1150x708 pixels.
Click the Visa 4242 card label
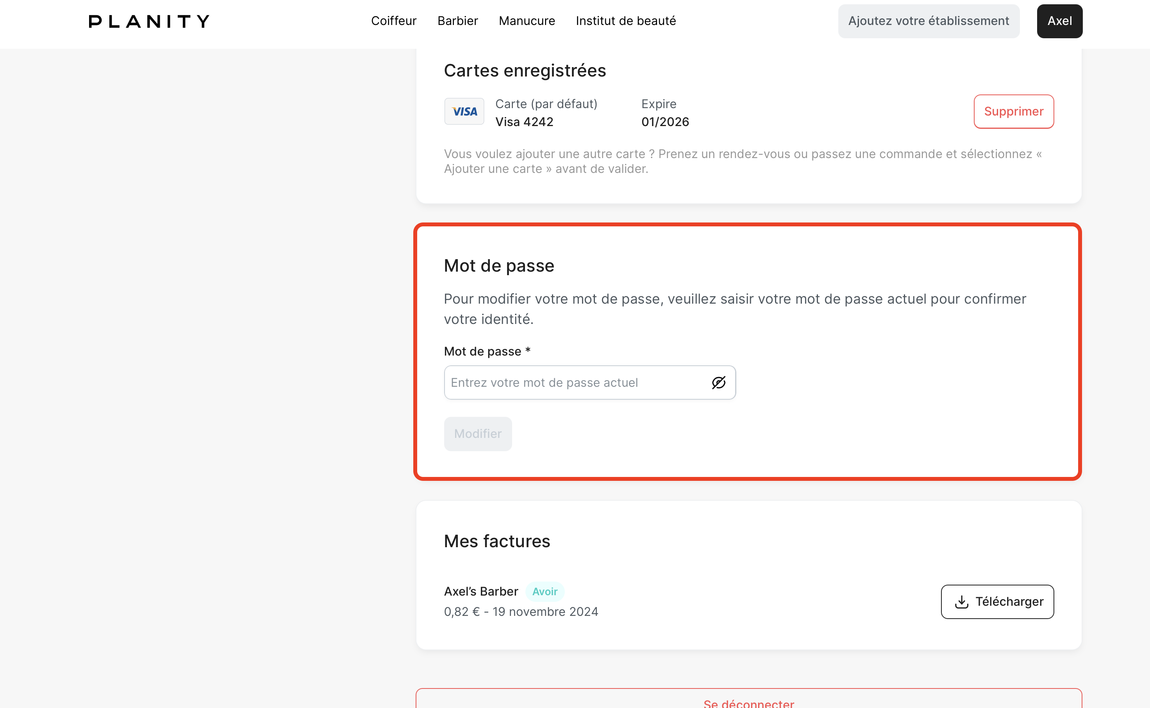(524, 122)
